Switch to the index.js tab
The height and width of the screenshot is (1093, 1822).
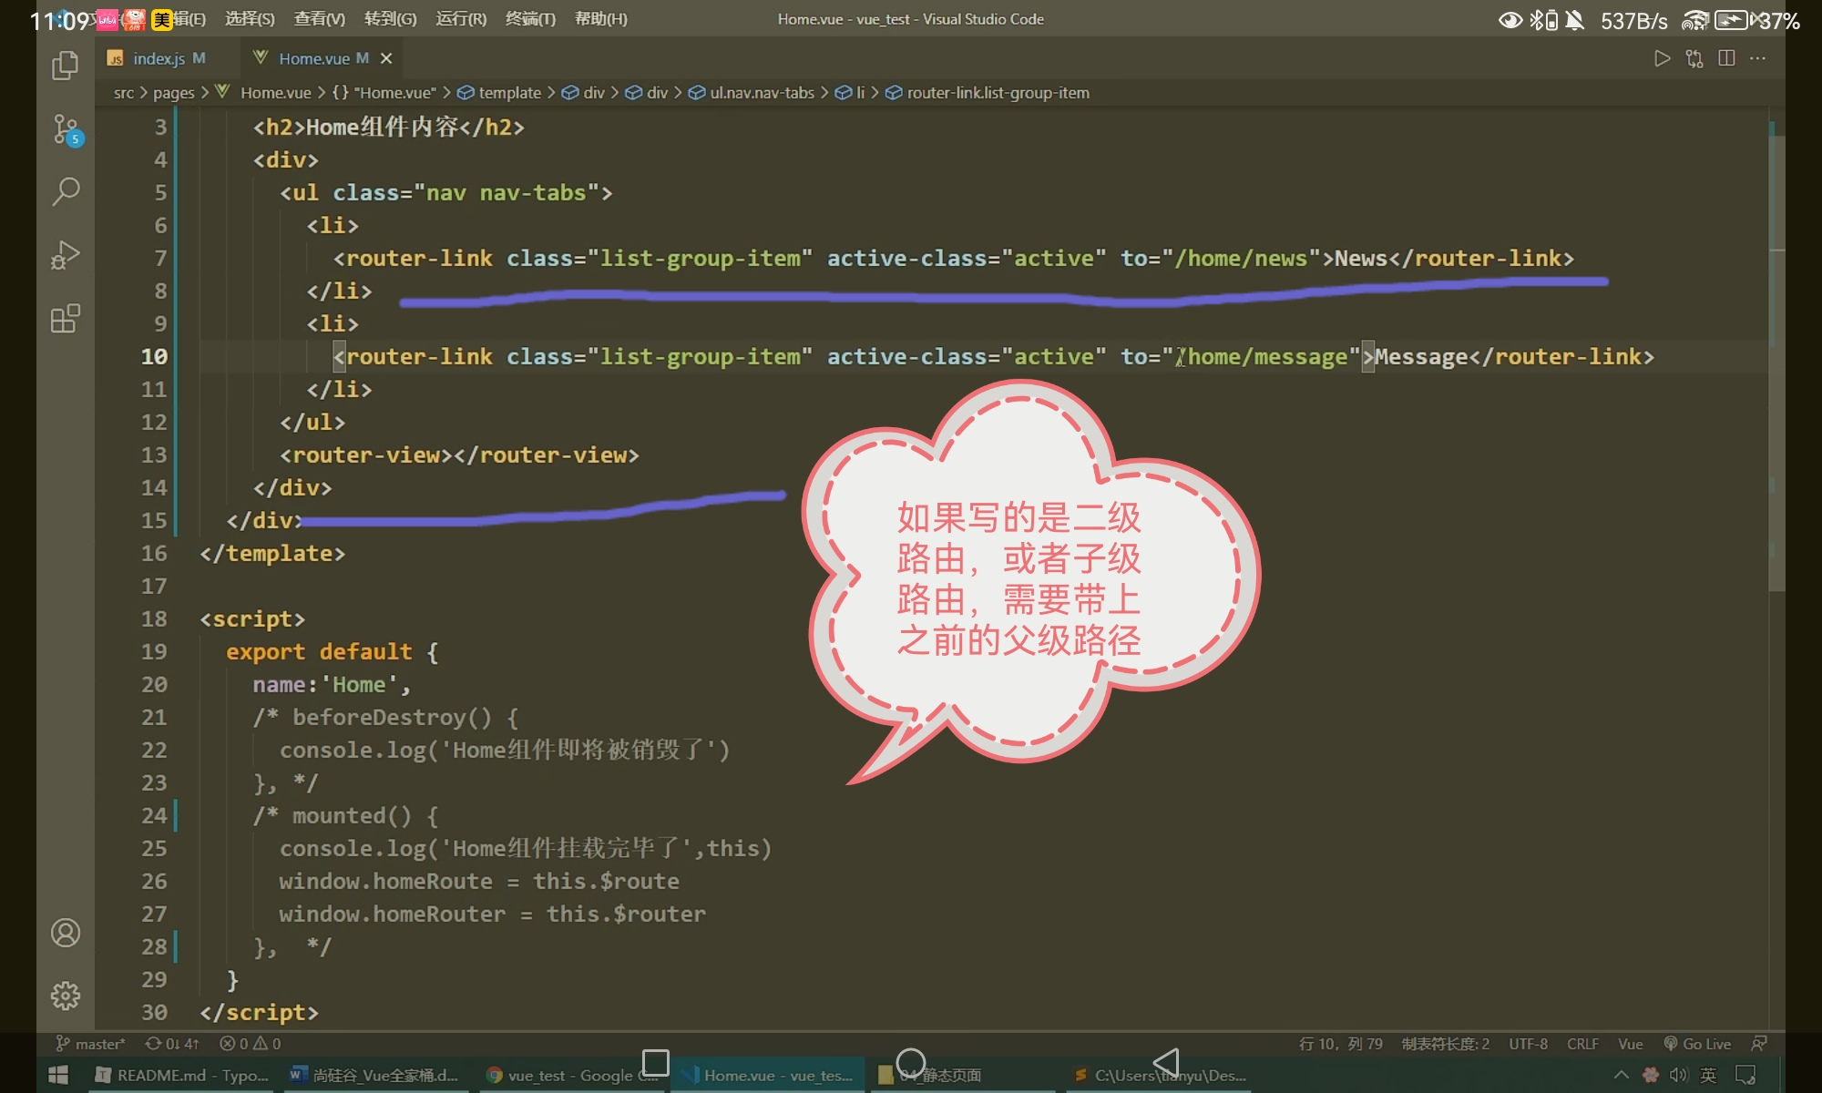pyautogui.click(x=159, y=58)
